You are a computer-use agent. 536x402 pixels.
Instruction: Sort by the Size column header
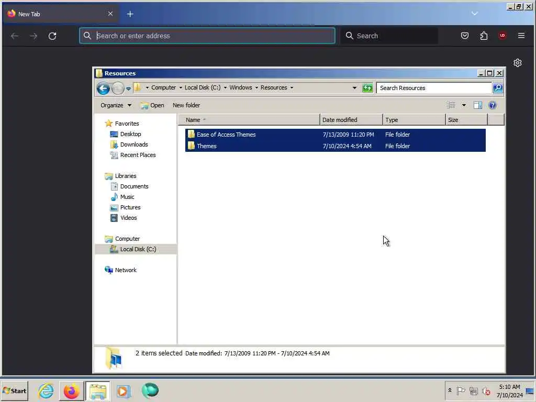(466, 120)
